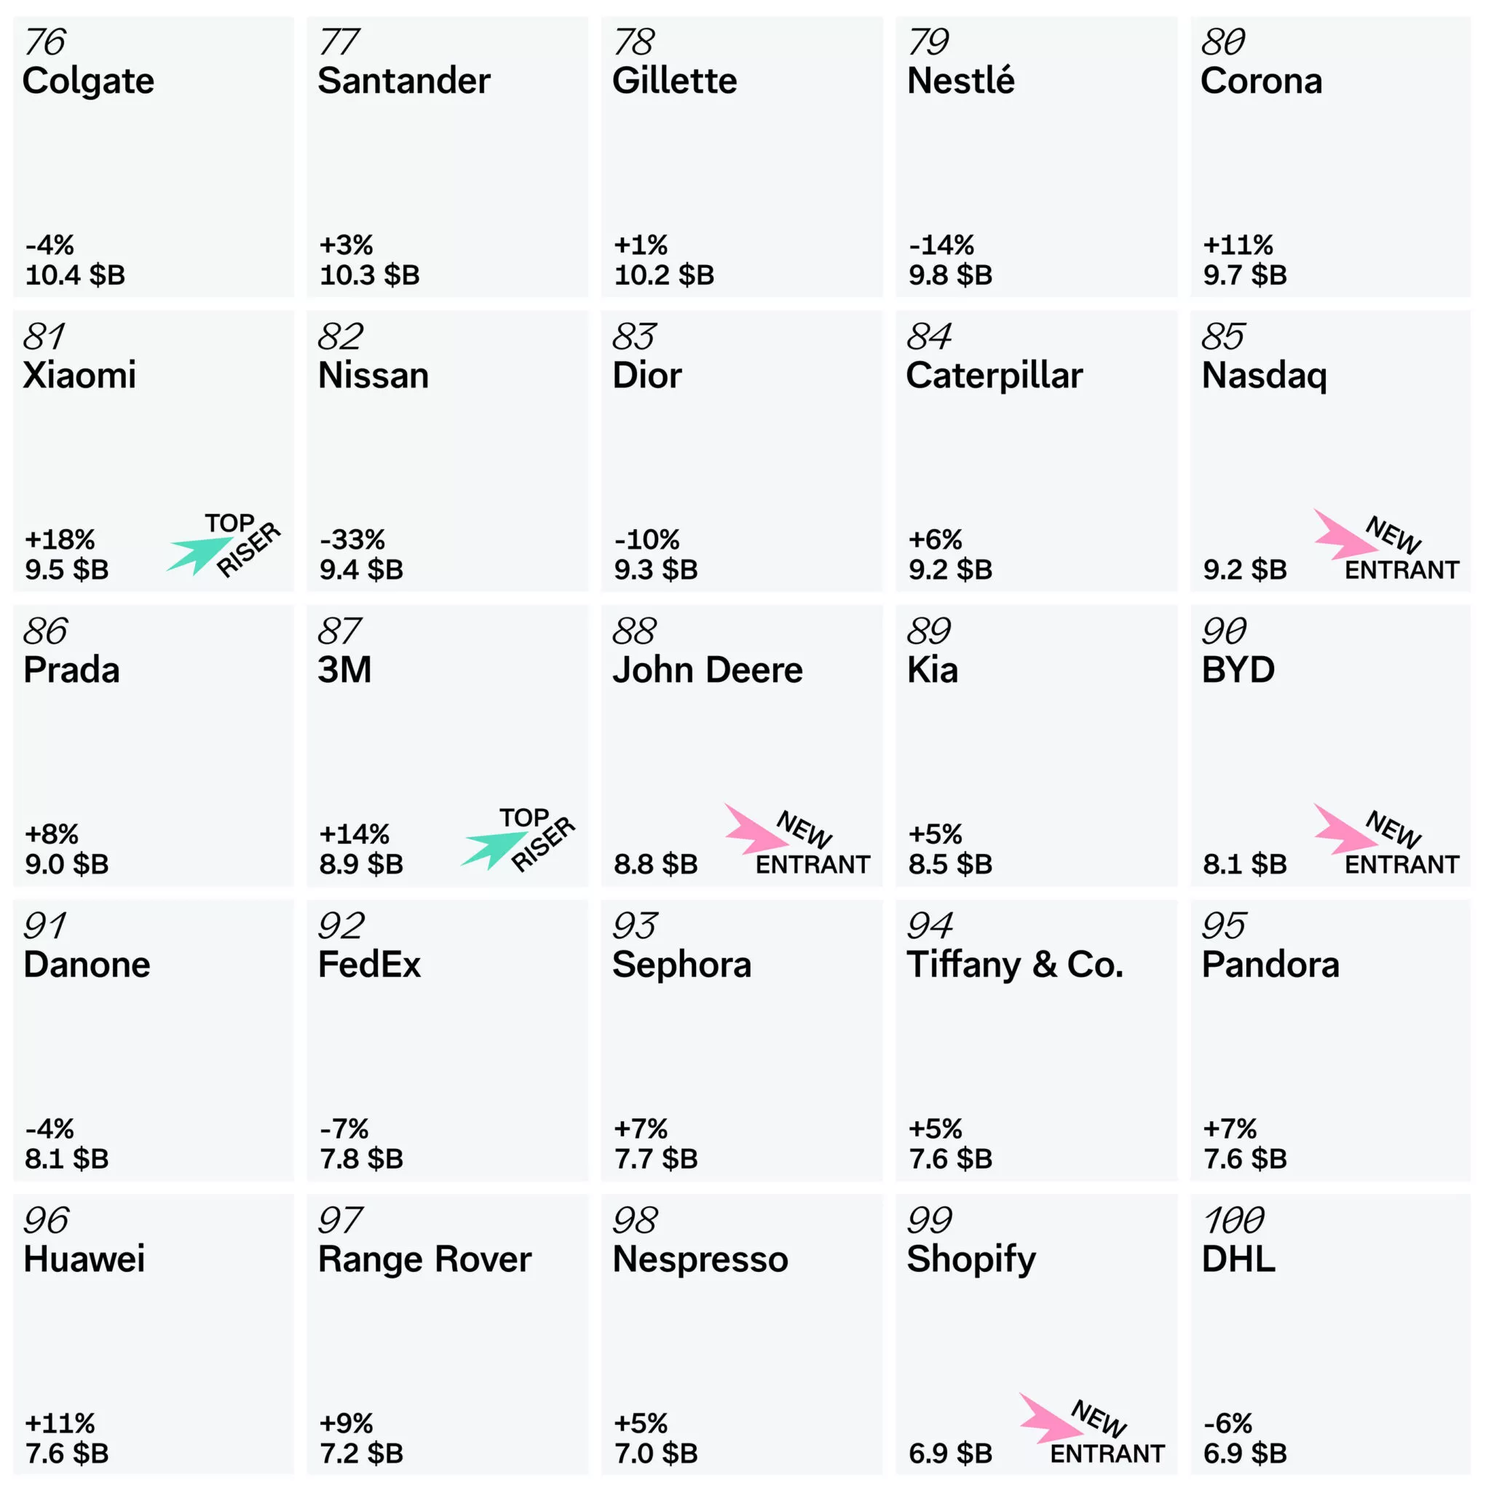Open the Dior brand card
This screenshot has height=1491, width=1491.
click(742, 451)
